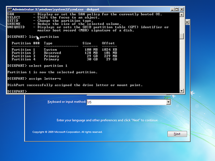Click the 'Partition 3' Primary row
Viewport: 215px width, 161px height.
point(64,56)
